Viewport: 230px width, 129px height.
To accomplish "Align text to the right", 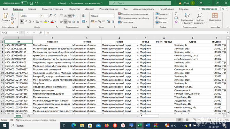I will click(70, 21).
